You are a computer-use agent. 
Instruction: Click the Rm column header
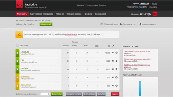point(109,46)
